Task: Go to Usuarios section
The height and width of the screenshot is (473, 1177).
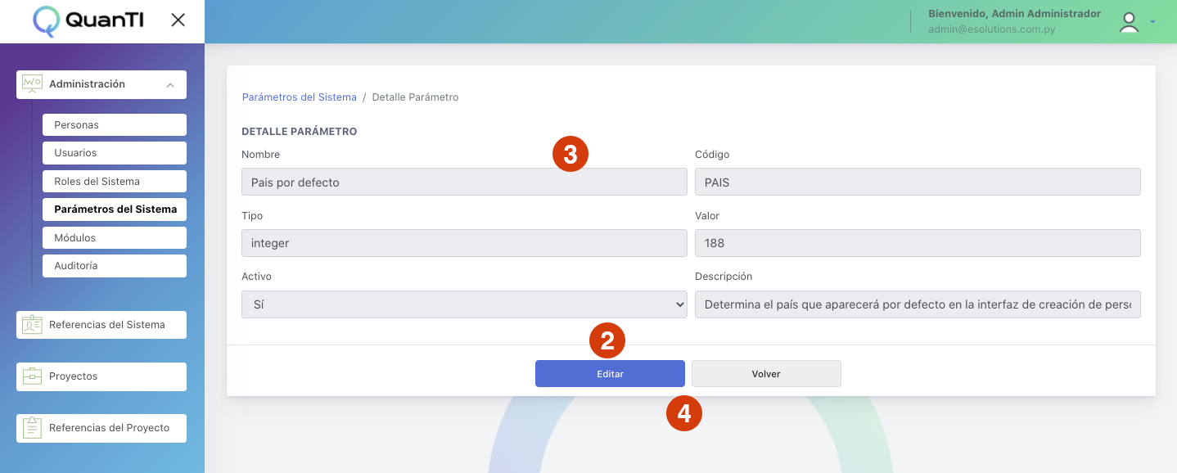Action: tap(115, 153)
